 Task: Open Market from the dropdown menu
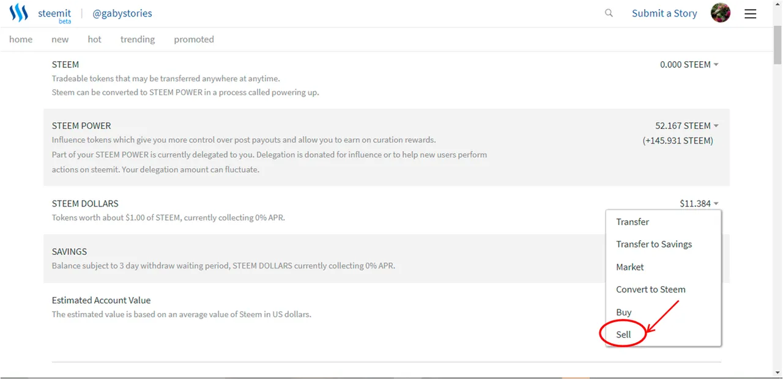[630, 267]
